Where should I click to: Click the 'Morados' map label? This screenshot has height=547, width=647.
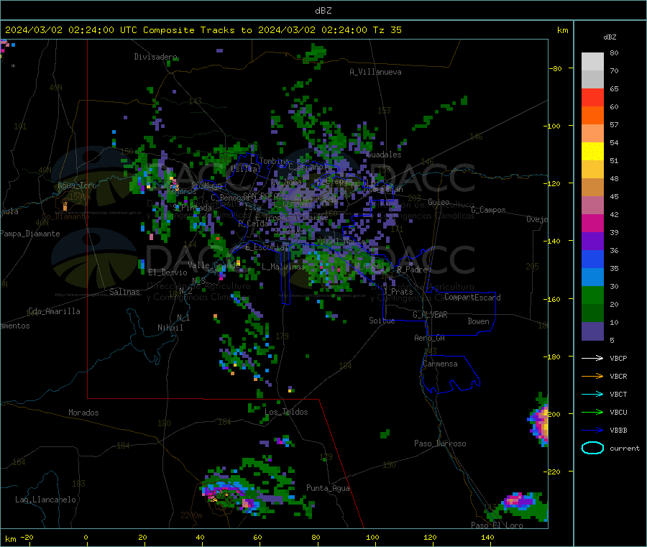[x=83, y=413]
